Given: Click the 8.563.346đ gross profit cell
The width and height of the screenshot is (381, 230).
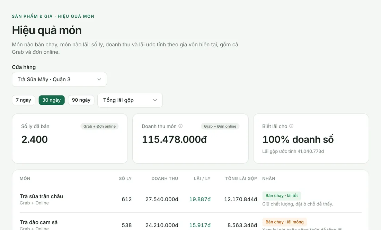Looking at the screenshot, I should click(242, 226).
